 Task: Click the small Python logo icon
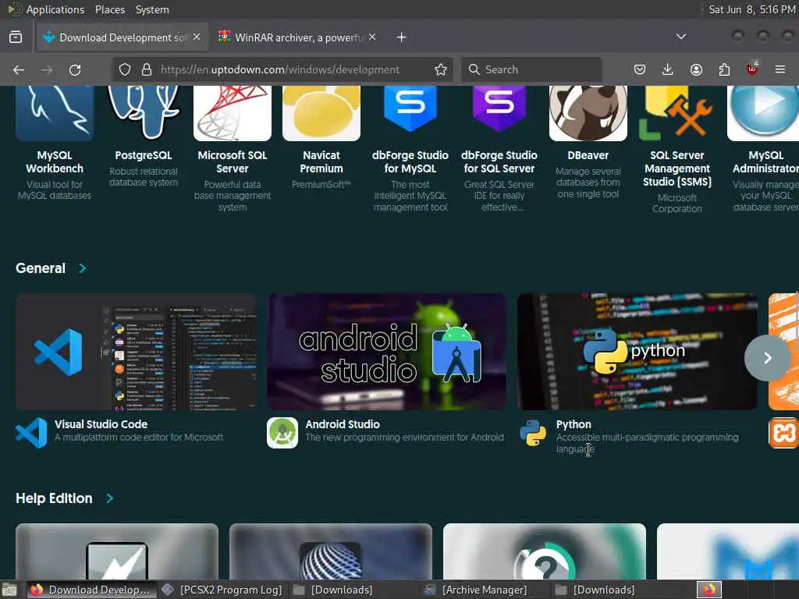pyautogui.click(x=533, y=432)
